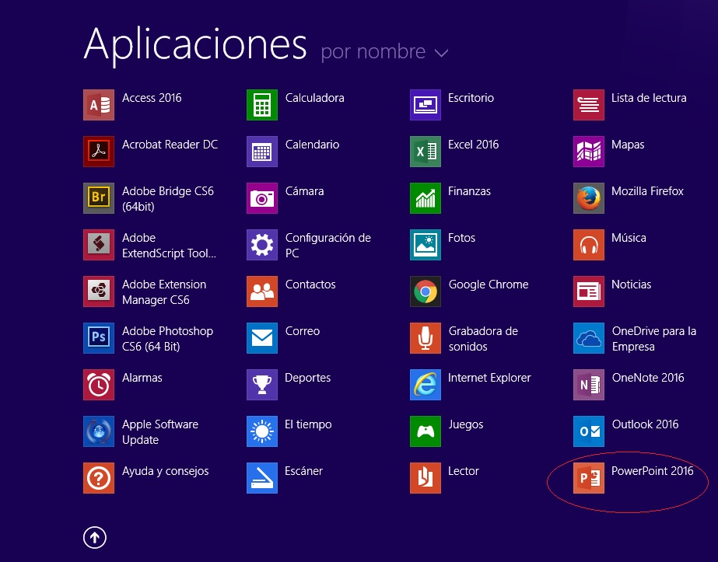Screen dimensions: 718x562
Task: Open the Cámara app icon
Action: pyautogui.click(x=261, y=198)
